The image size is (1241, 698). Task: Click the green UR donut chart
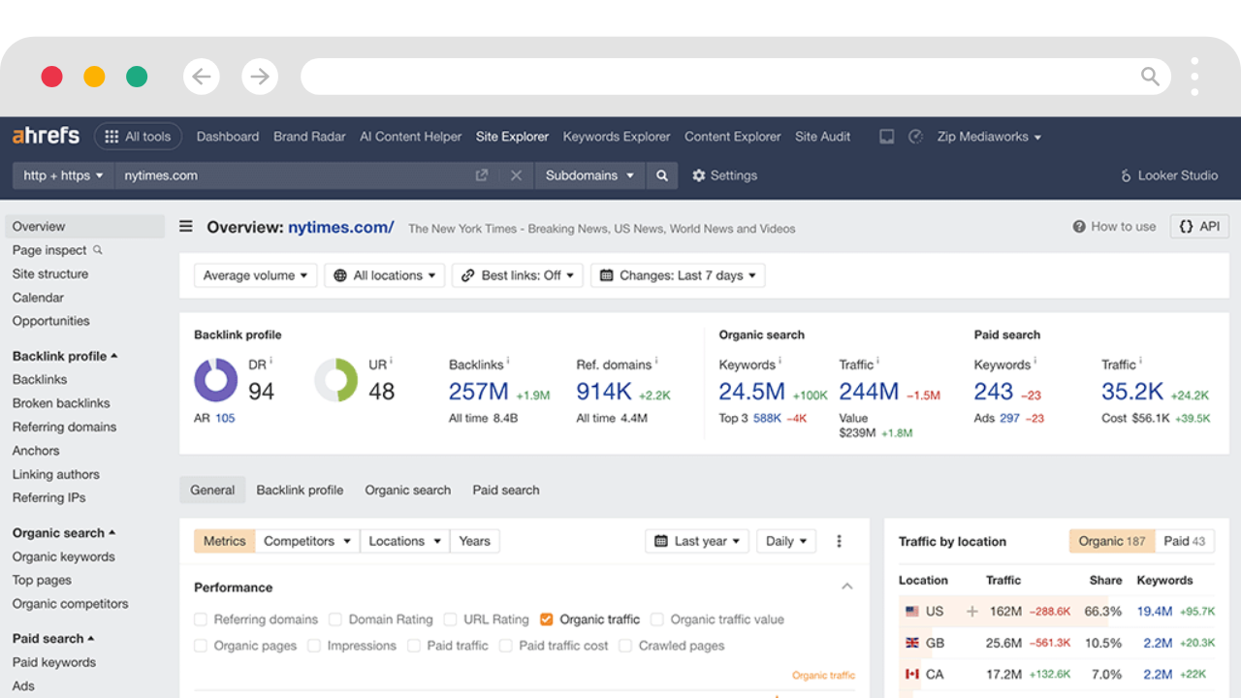tap(336, 380)
